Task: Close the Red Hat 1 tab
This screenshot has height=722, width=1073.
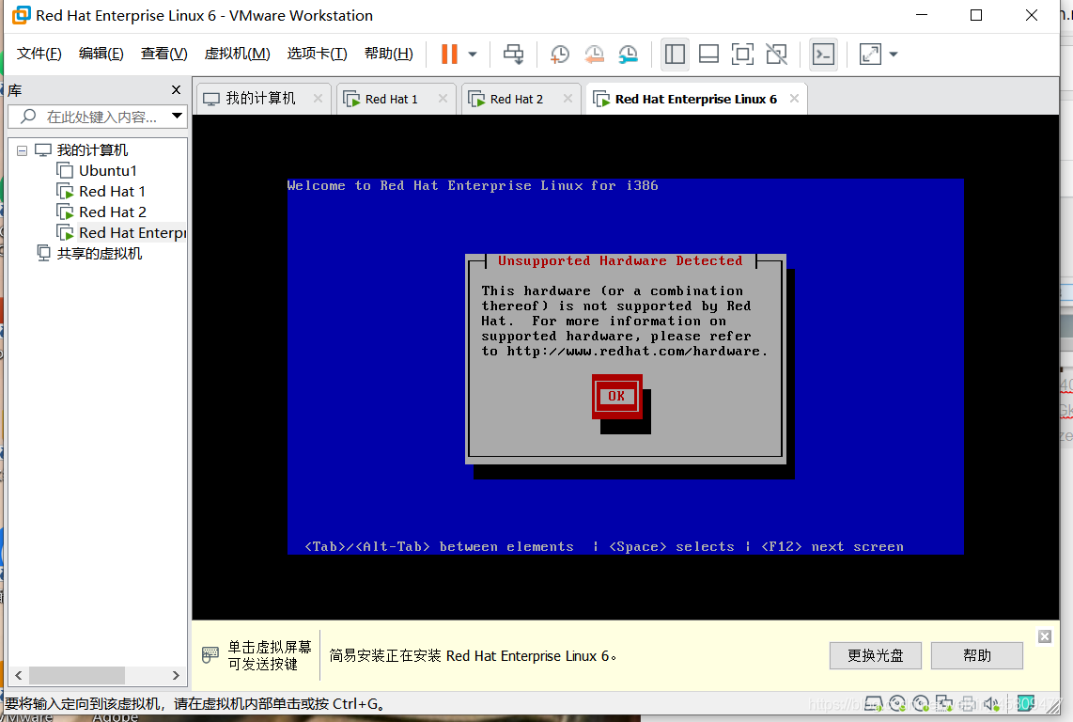Action: pyautogui.click(x=443, y=99)
